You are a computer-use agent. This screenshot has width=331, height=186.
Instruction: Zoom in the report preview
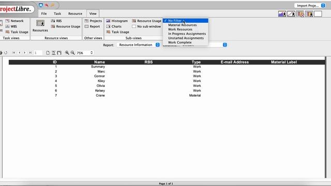(x=67, y=53)
